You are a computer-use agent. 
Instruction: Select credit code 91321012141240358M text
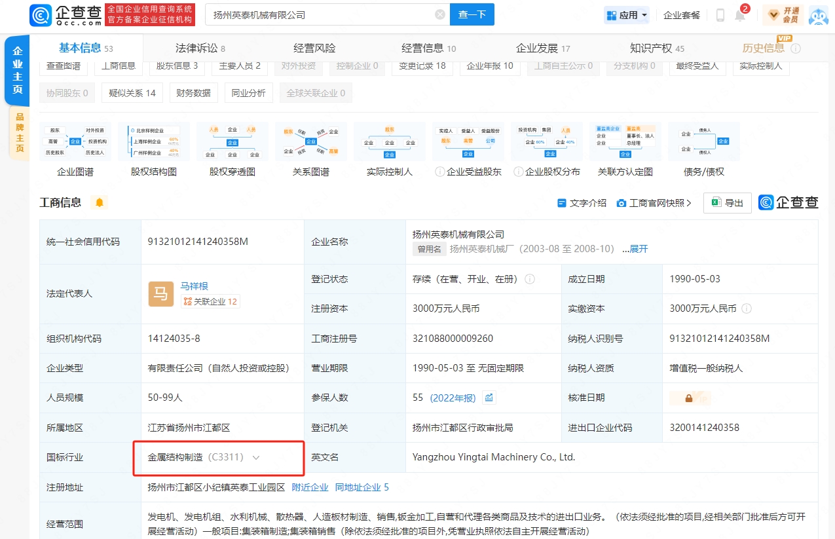coord(198,242)
